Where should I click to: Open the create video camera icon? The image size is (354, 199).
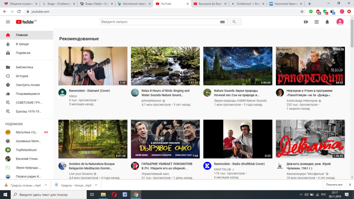click(306, 22)
